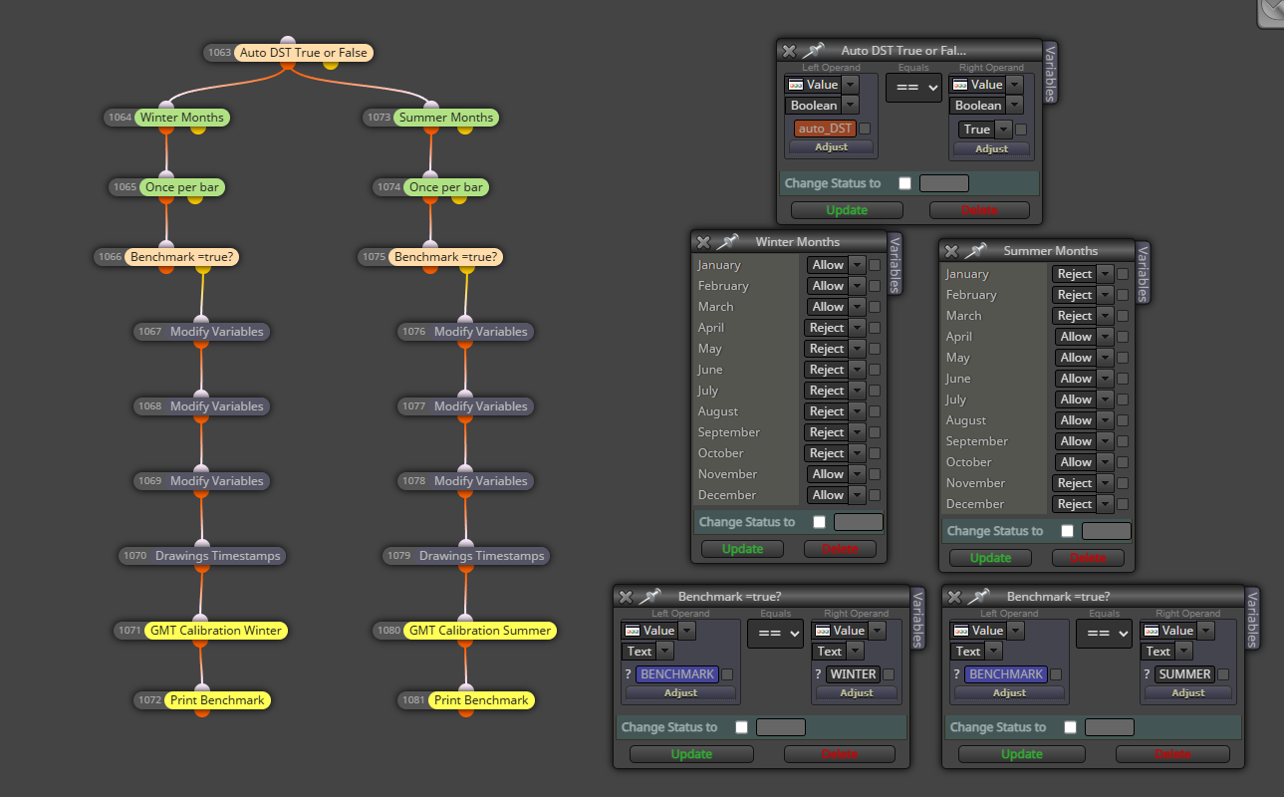The width and height of the screenshot is (1284, 797).
Task: Close the Benchmark panel containing WINTER value
Action: point(626,597)
